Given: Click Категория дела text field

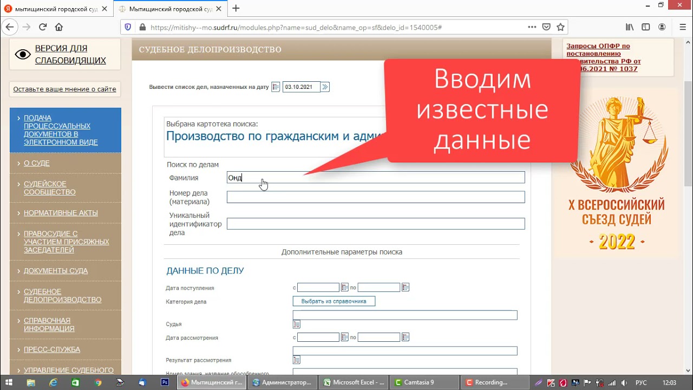Looking at the screenshot, I should pyautogui.click(x=405, y=315).
